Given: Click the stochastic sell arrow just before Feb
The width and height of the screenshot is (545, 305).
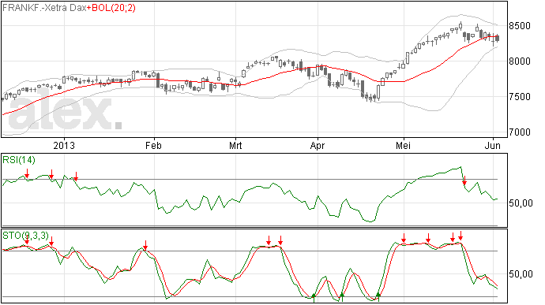Looking at the screenshot, I should (x=145, y=245).
